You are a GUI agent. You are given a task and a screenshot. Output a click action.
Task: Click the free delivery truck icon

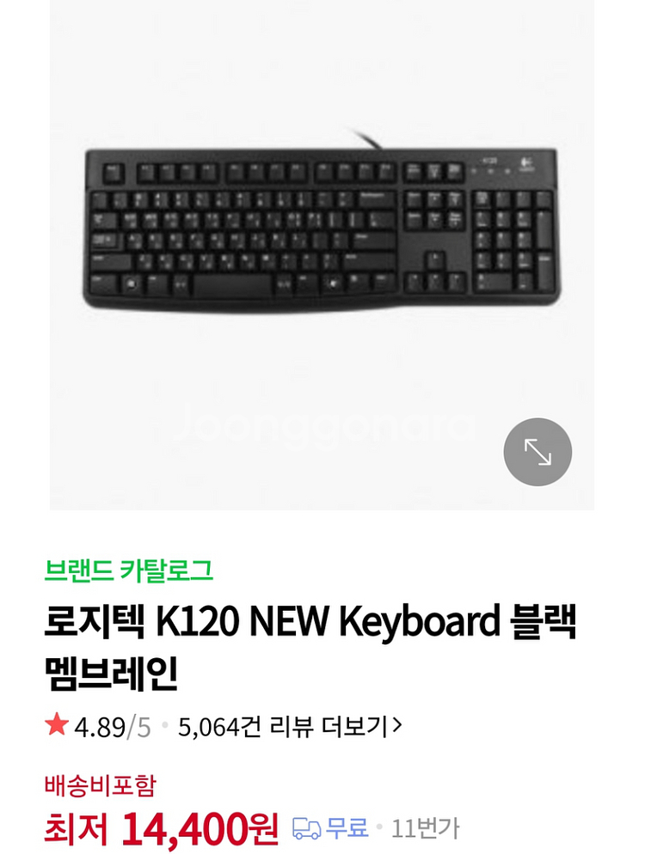click(x=306, y=828)
